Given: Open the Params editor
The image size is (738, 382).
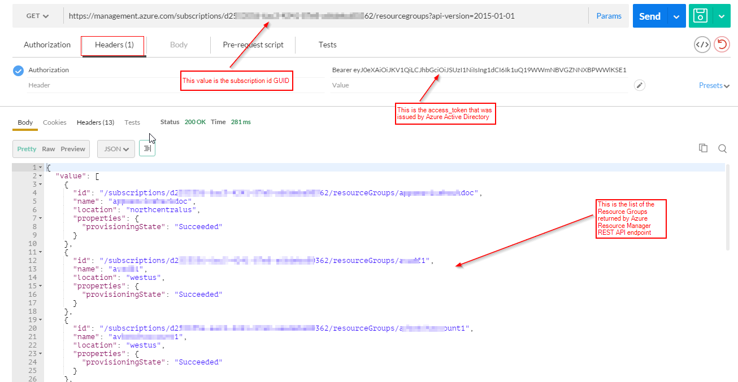Looking at the screenshot, I should coord(609,16).
